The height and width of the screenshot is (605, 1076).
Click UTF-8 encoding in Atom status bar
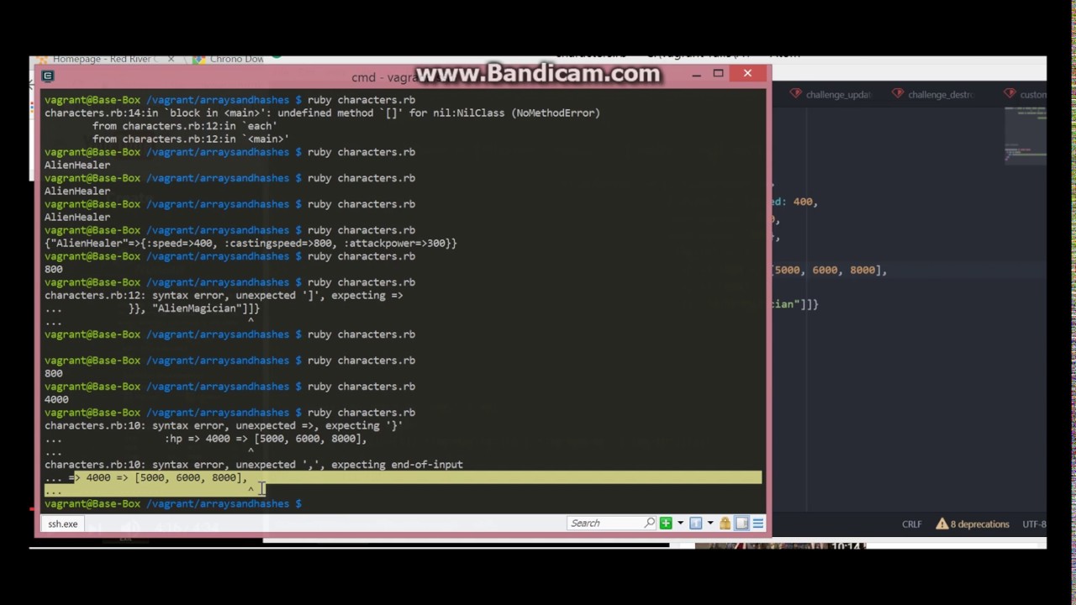(1035, 523)
